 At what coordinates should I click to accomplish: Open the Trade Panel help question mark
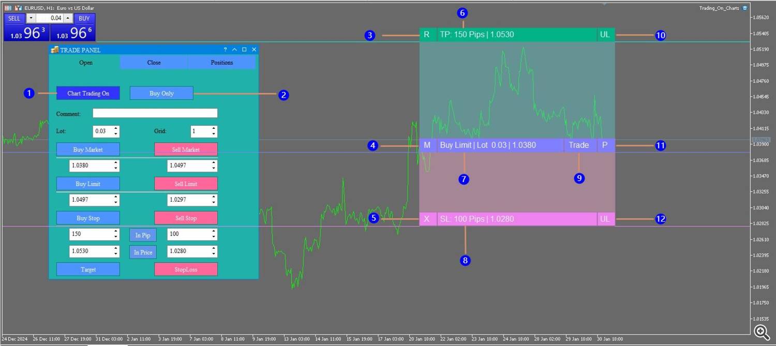pyautogui.click(x=225, y=50)
